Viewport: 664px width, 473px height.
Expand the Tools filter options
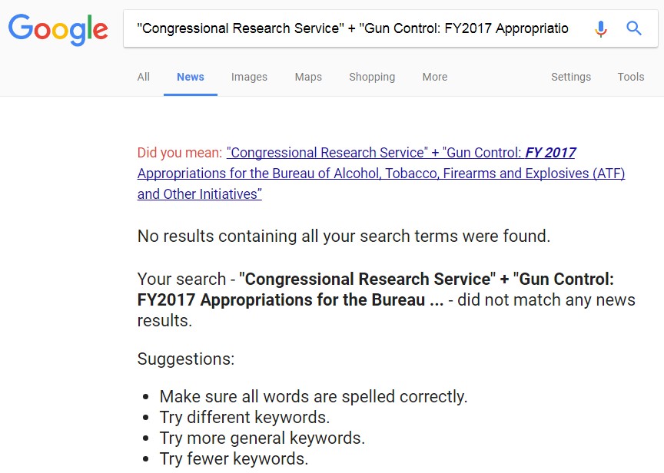(631, 77)
